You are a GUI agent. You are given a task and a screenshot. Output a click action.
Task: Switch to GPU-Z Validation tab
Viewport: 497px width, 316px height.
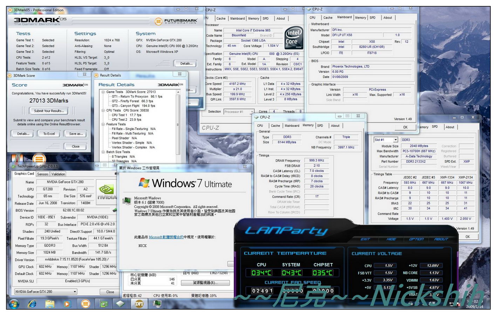pos(58,174)
